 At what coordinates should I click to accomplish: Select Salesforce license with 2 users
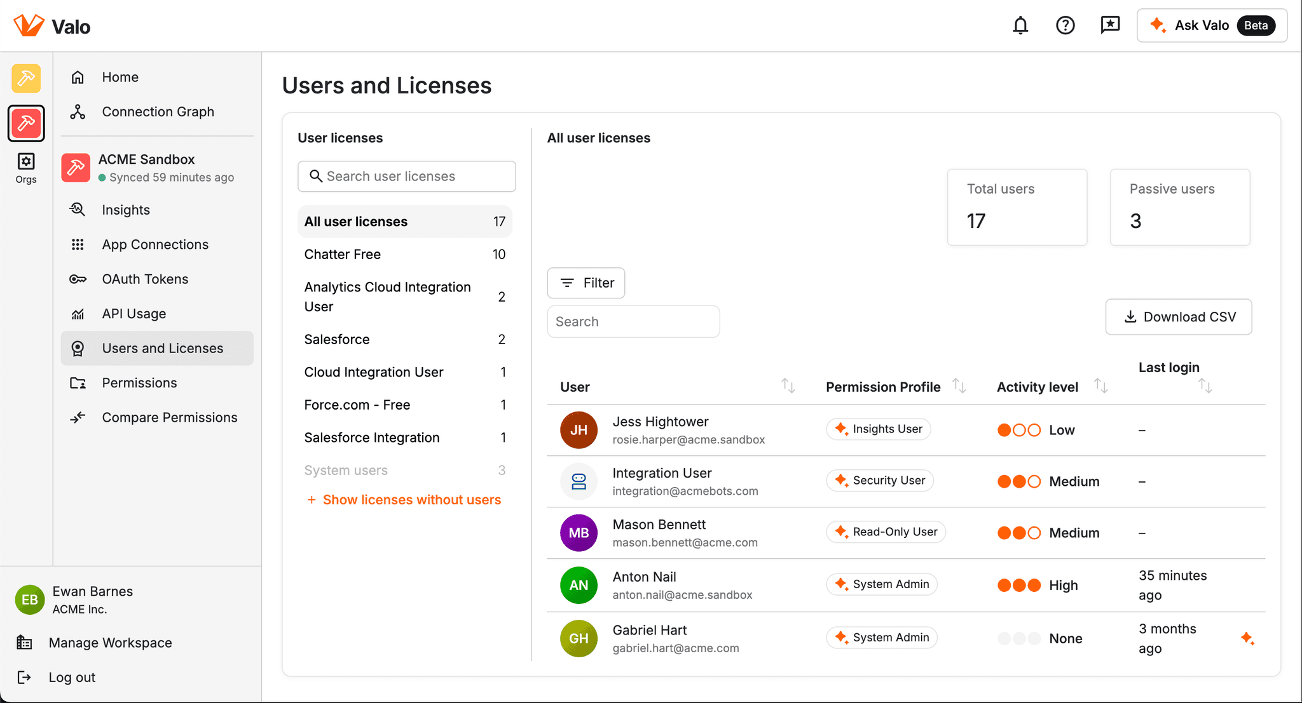(x=405, y=339)
